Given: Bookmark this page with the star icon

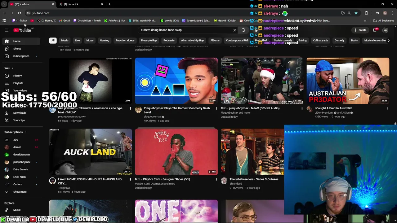Looking at the screenshot, I should (356, 13).
